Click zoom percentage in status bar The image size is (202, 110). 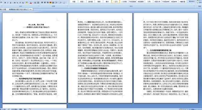tap(193, 109)
